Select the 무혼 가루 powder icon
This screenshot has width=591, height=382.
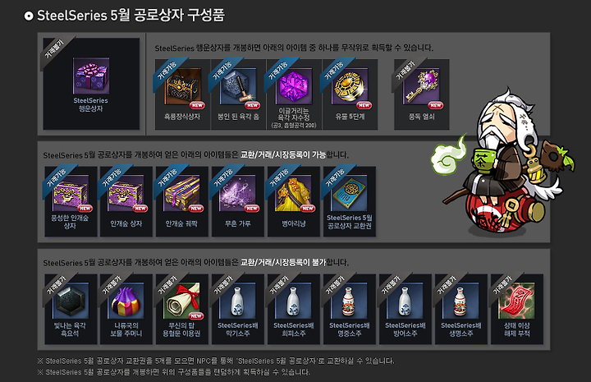coord(238,193)
